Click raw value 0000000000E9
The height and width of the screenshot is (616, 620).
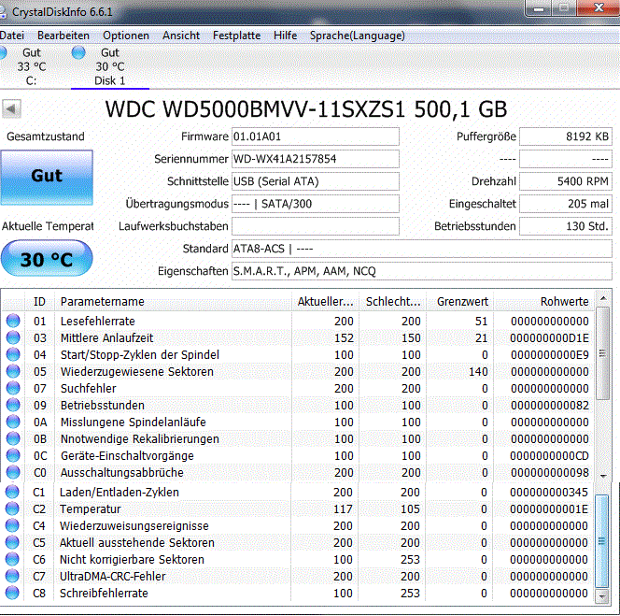tap(549, 354)
